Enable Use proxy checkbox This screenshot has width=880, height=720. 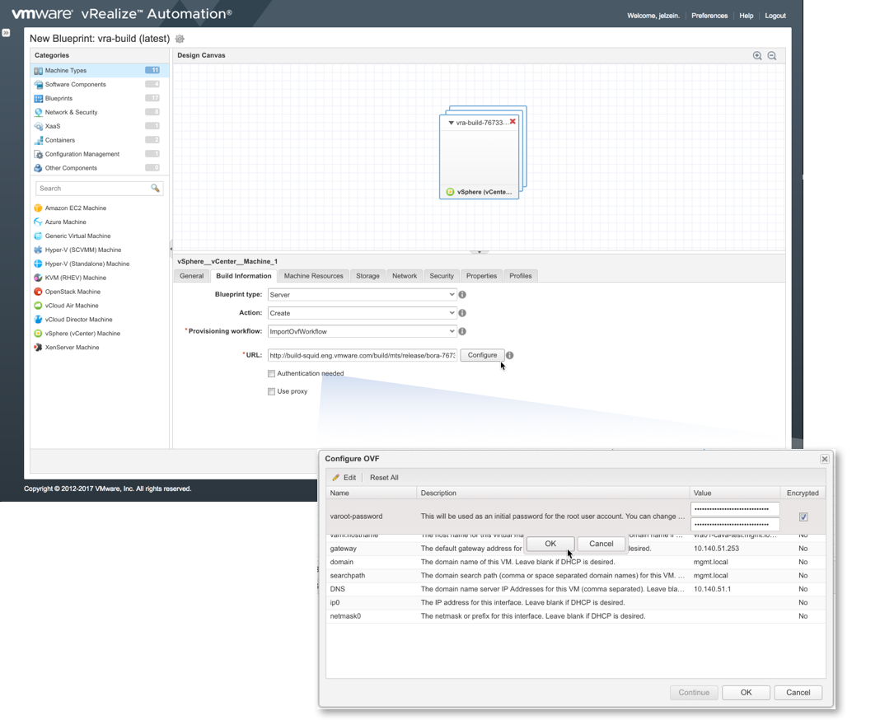(272, 391)
